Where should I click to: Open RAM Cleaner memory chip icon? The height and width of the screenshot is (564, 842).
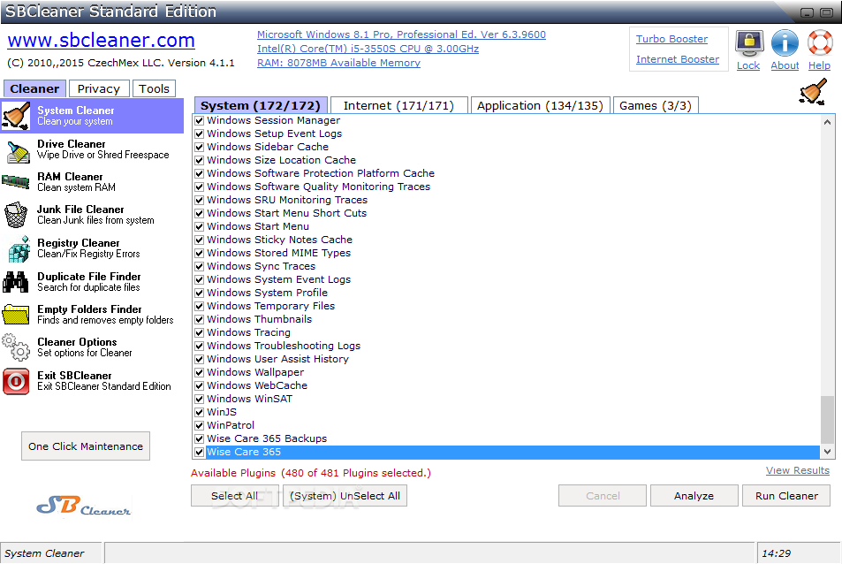(16, 181)
